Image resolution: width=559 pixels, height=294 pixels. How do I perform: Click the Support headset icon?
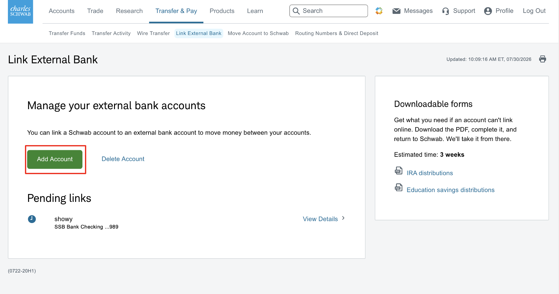pos(446,11)
